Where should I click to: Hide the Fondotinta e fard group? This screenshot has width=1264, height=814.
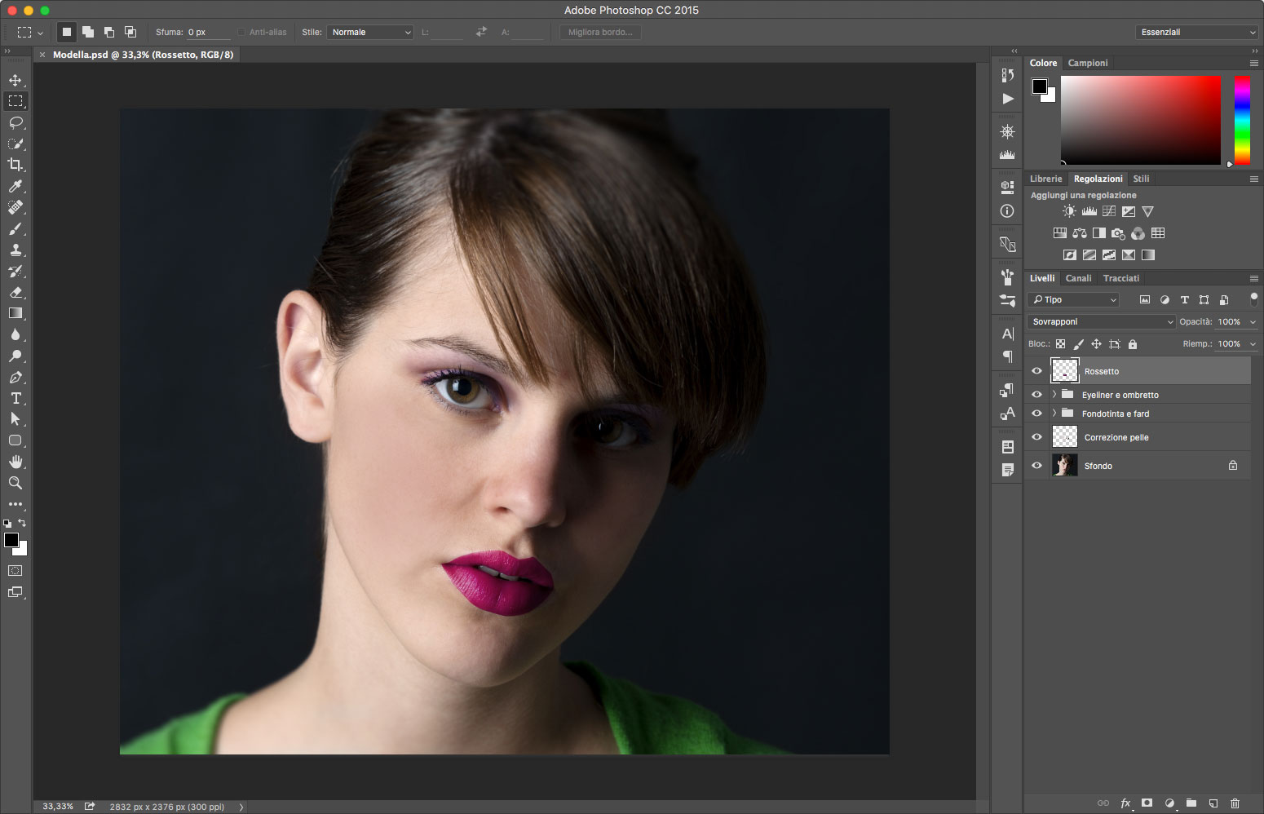pyautogui.click(x=1036, y=414)
